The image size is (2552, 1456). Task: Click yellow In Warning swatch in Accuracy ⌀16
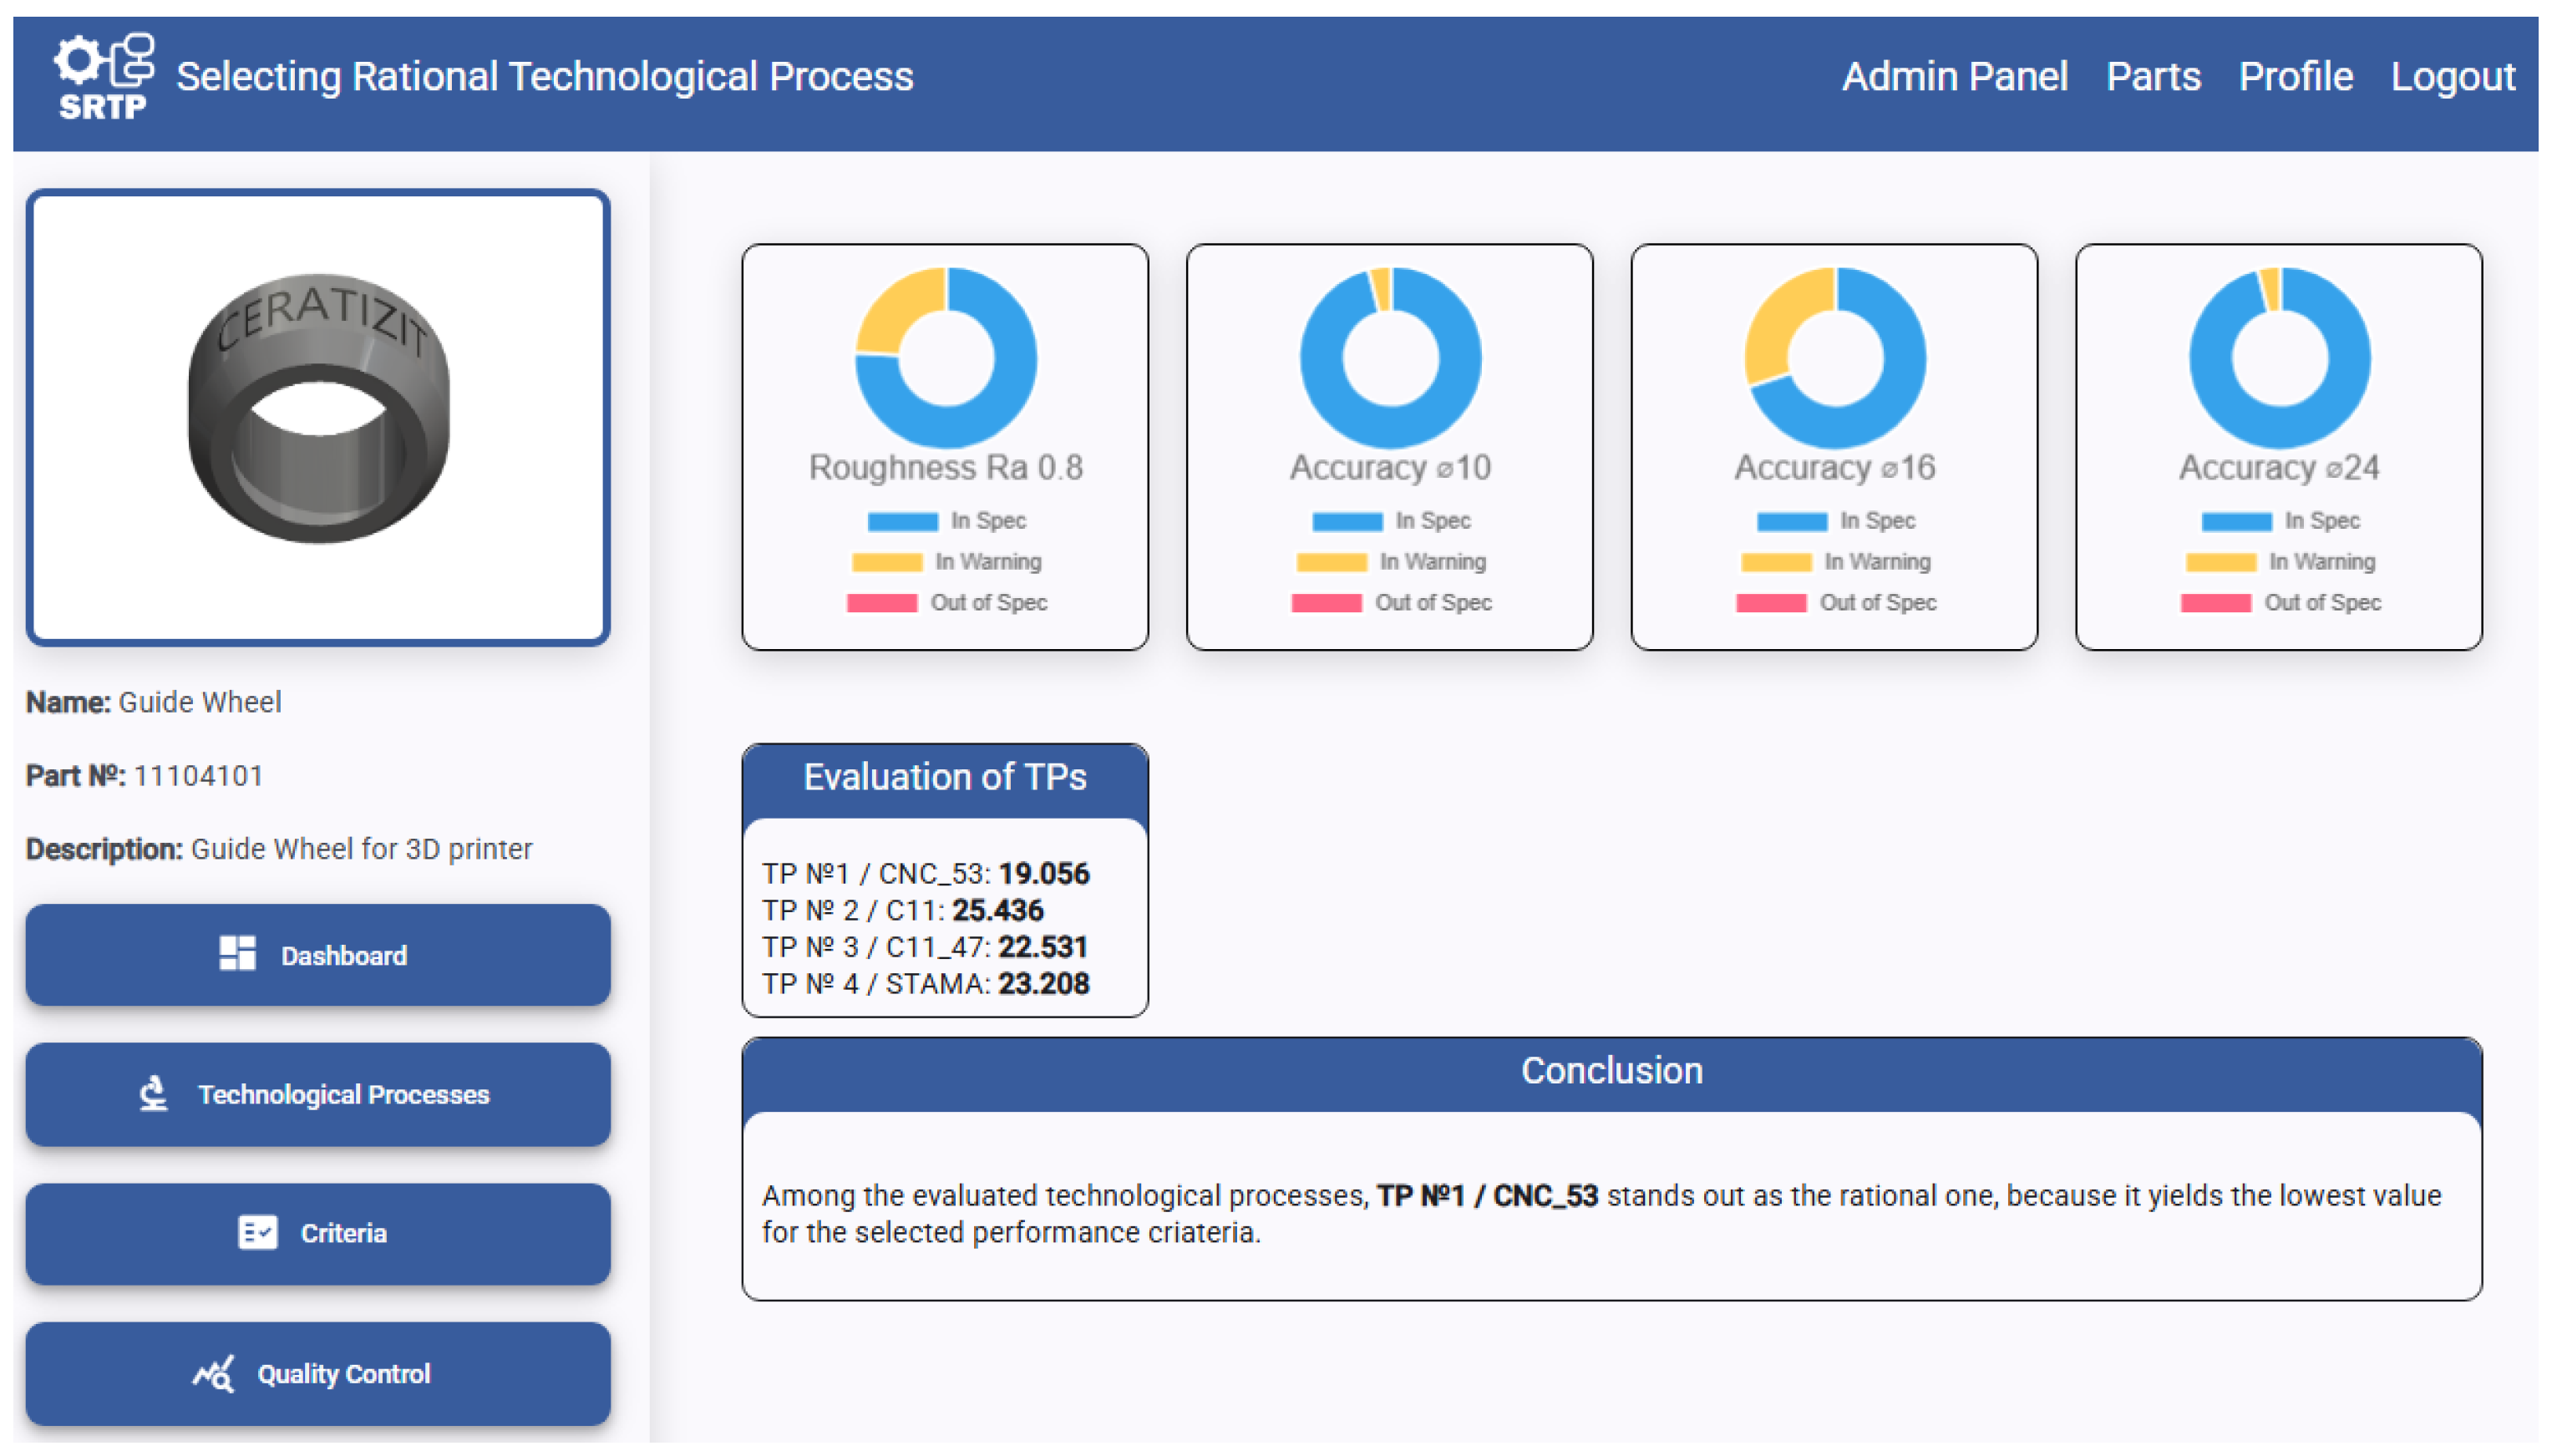pyautogui.click(x=1775, y=562)
